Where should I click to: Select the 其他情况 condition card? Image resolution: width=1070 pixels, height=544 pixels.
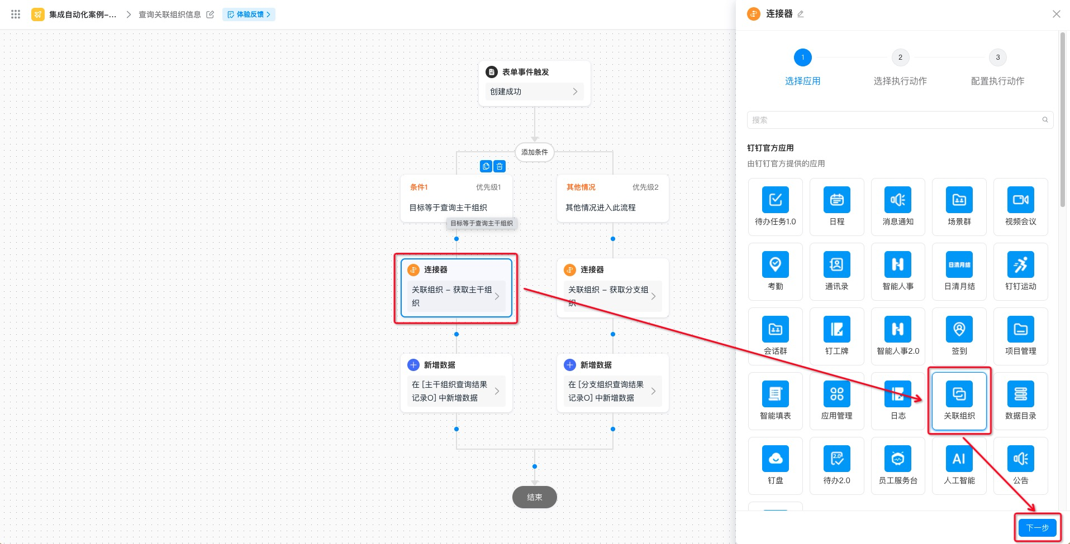click(x=613, y=199)
